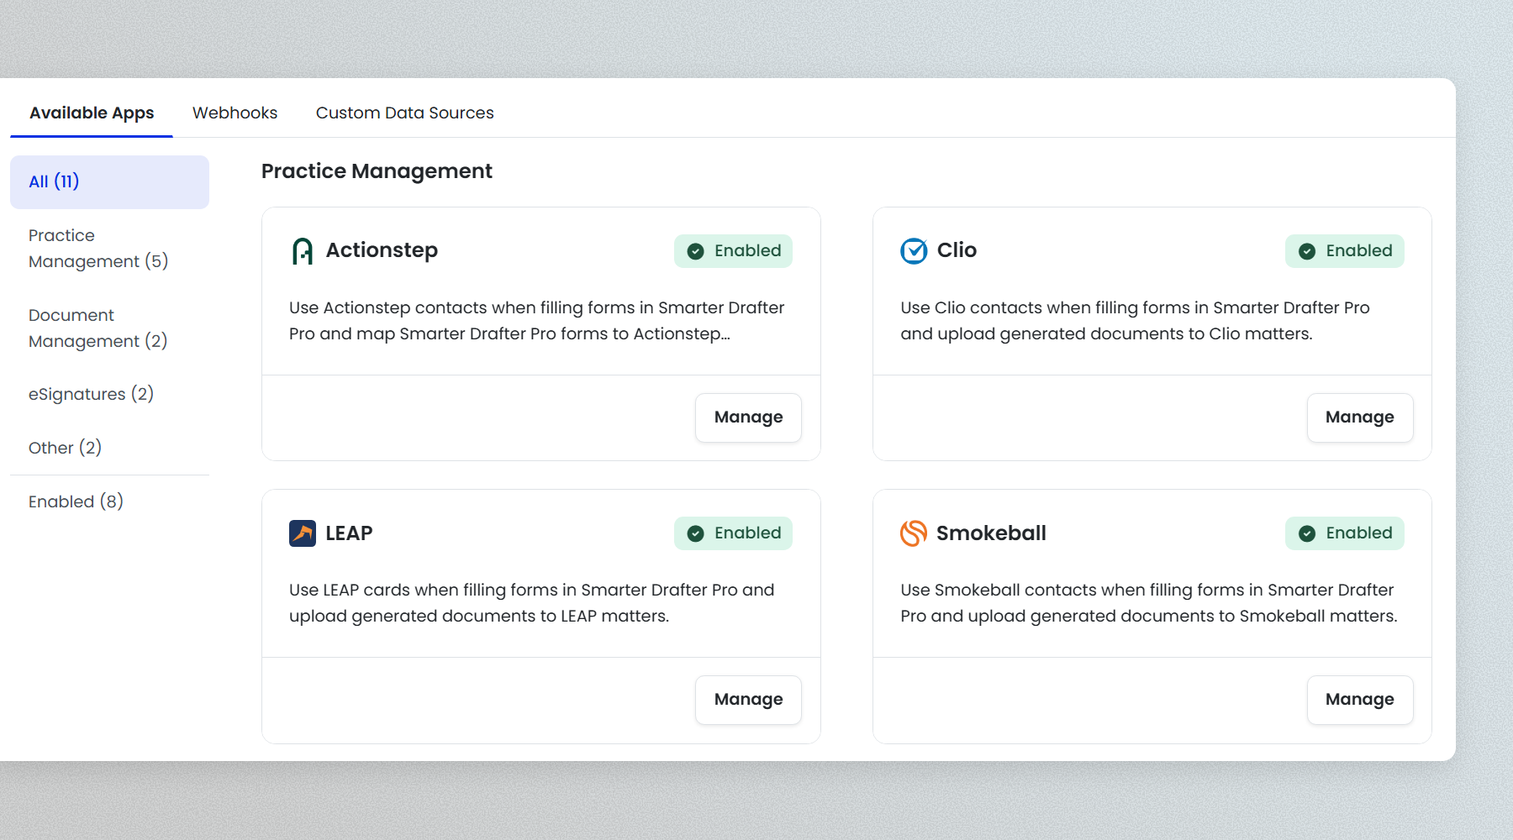Manage the Smokeball integration

pos(1359,700)
